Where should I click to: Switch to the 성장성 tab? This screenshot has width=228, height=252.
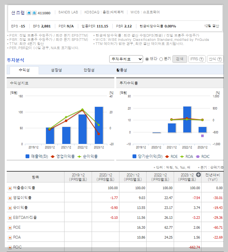56,70
